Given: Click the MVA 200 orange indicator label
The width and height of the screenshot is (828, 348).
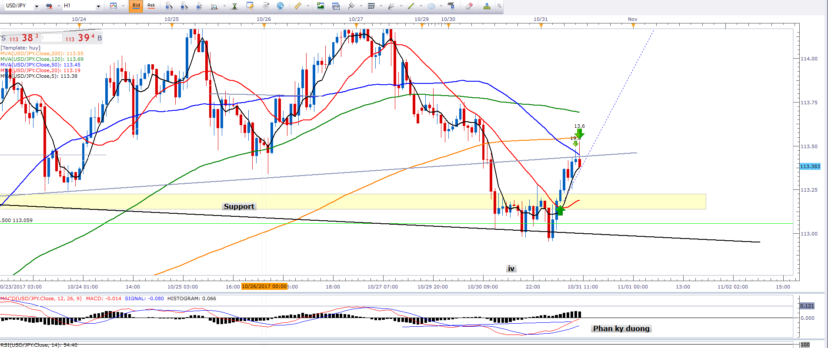Looking at the screenshot, I should [x=42, y=53].
